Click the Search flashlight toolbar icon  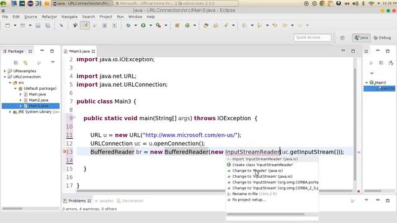[226, 25]
